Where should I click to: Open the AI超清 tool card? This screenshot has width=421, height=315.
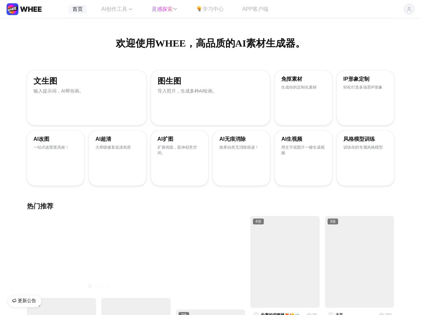click(x=117, y=158)
